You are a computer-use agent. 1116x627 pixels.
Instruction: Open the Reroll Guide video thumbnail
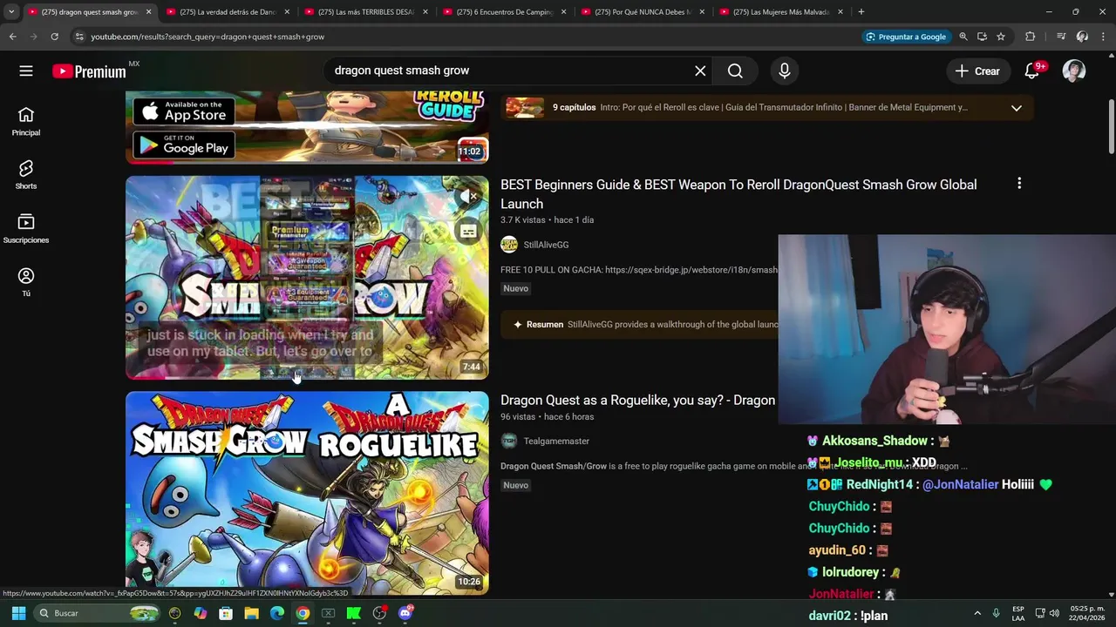click(307, 127)
